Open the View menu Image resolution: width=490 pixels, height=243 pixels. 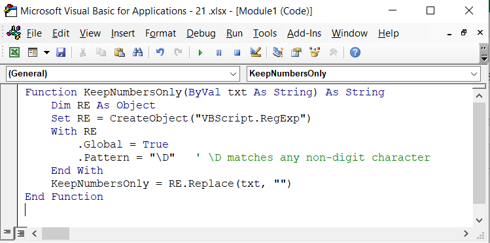(90, 33)
